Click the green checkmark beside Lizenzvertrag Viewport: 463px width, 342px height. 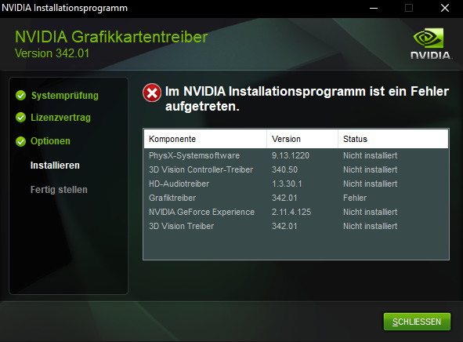coord(20,118)
